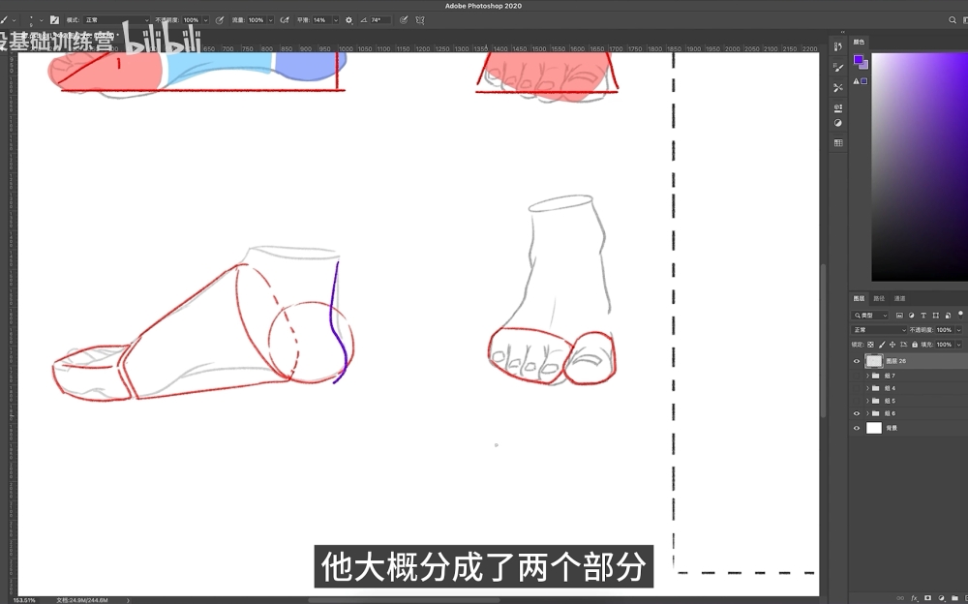Click the options bar 不透明度 100% value field
This screenshot has width=968, height=604.
pyautogui.click(x=192, y=19)
